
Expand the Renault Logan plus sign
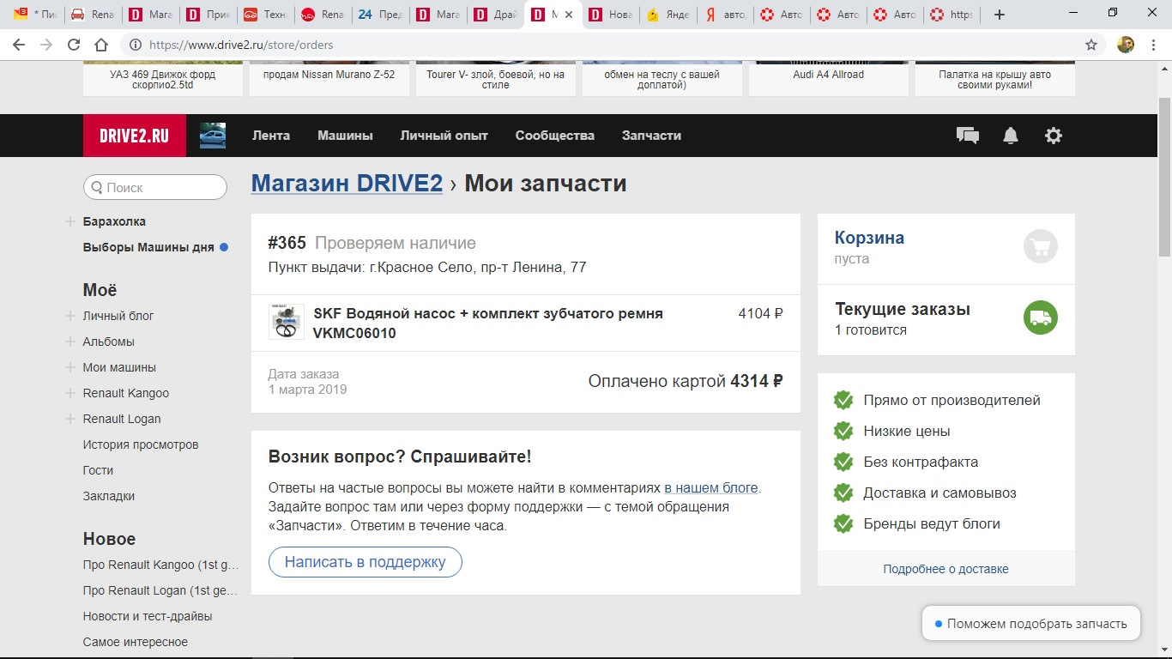tap(70, 419)
